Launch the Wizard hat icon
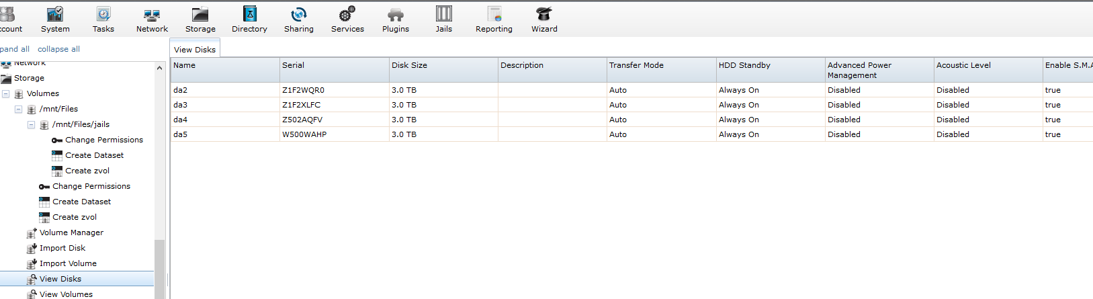The width and height of the screenshot is (1093, 299). click(x=544, y=14)
